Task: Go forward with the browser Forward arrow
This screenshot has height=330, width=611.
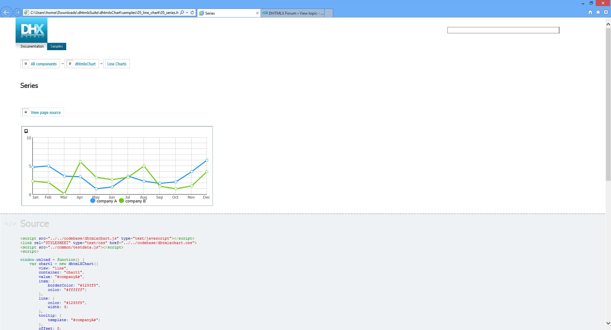Action: (18, 12)
